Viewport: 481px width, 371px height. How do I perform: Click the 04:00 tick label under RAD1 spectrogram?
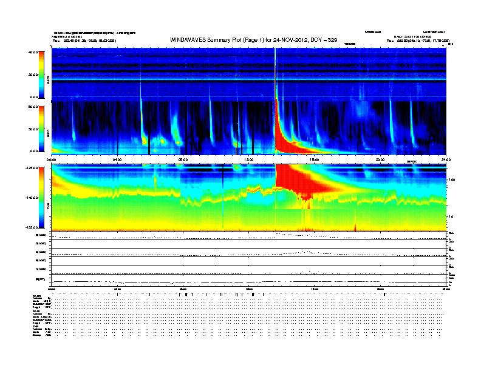point(117,159)
